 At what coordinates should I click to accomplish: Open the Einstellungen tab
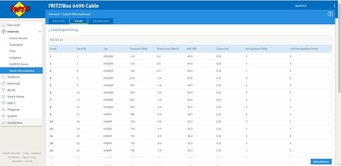tap(101, 21)
